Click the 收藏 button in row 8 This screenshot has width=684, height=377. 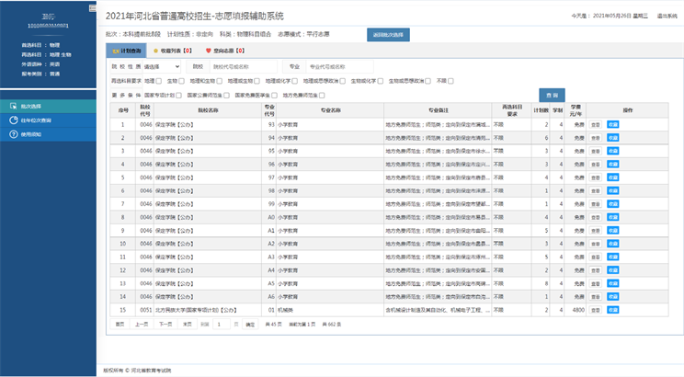[612, 217]
